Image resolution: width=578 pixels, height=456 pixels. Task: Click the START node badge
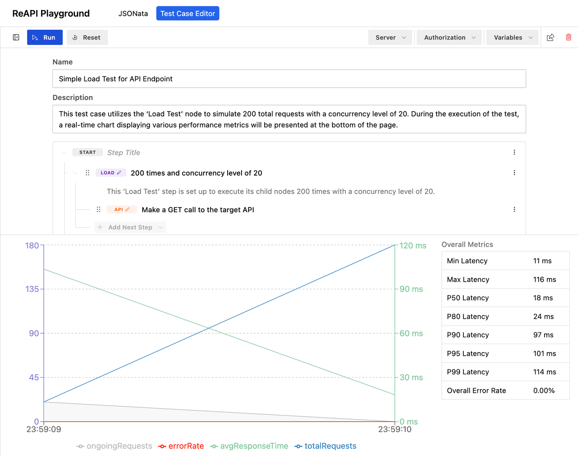[88, 153]
